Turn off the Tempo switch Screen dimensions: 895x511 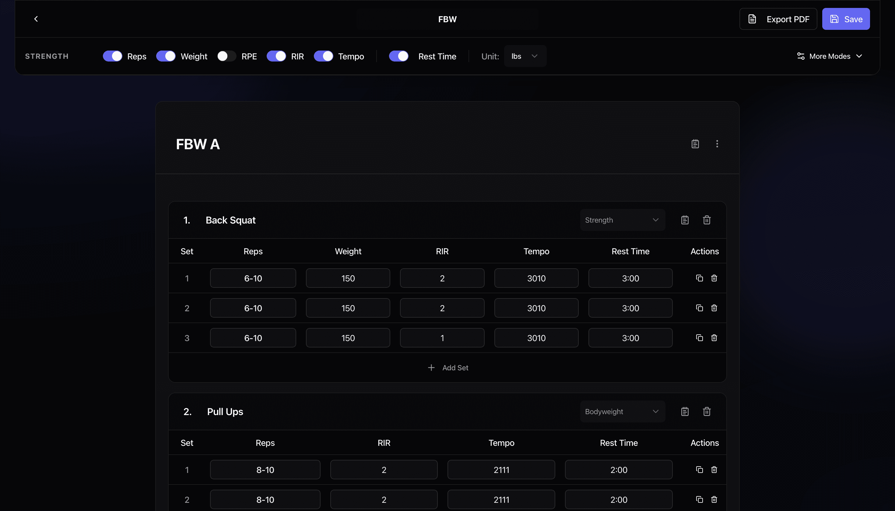pos(323,56)
